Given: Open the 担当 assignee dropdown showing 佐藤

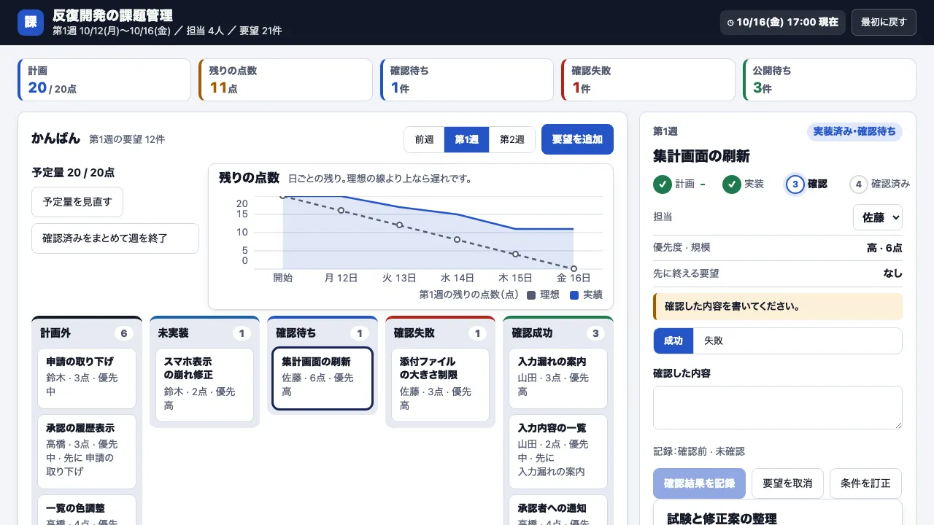Looking at the screenshot, I should (x=877, y=217).
